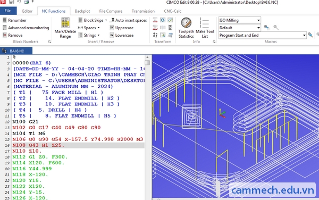Screen dimensions: 319x200
Task: Click the blue circle Transform icon
Action: click(163, 20)
